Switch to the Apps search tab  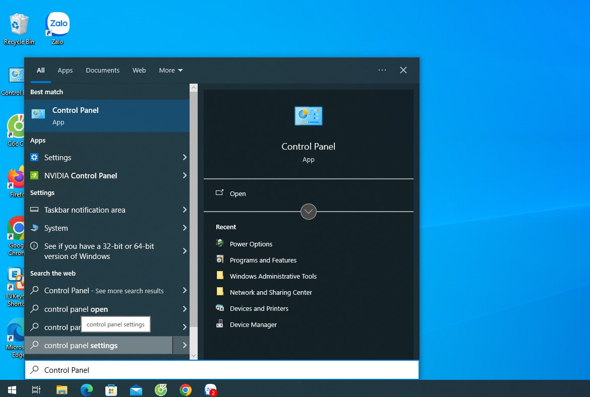tap(65, 71)
